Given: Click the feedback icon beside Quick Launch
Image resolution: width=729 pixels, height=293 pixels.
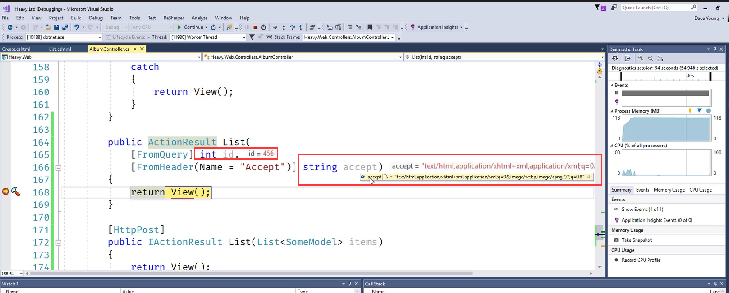Looking at the screenshot, I should click(614, 8).
